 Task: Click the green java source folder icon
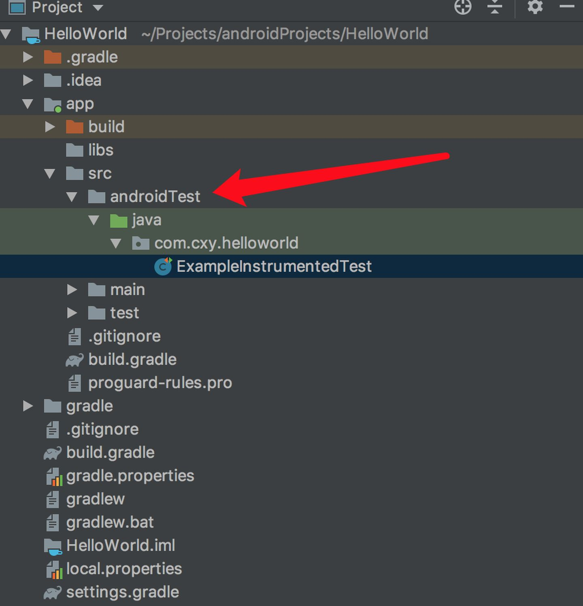[x=119, y=221]
